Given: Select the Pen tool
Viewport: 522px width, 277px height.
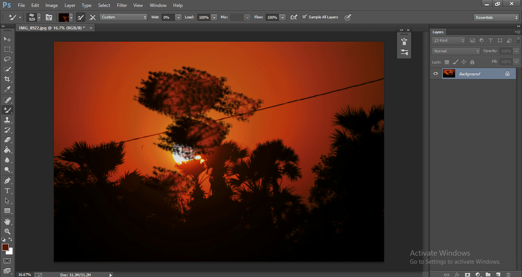Looking at the screenshot, I should click(7, 180).
